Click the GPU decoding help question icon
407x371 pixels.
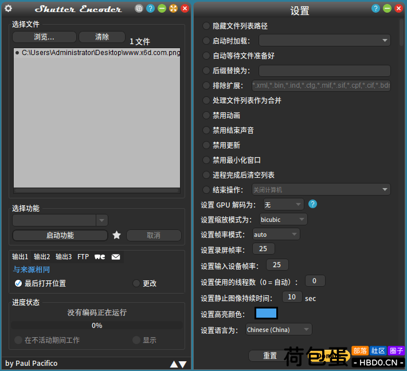[x=312, y=204]
